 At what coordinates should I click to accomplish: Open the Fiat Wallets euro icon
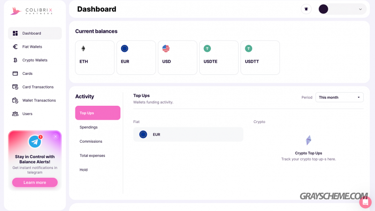pos(15,47)
